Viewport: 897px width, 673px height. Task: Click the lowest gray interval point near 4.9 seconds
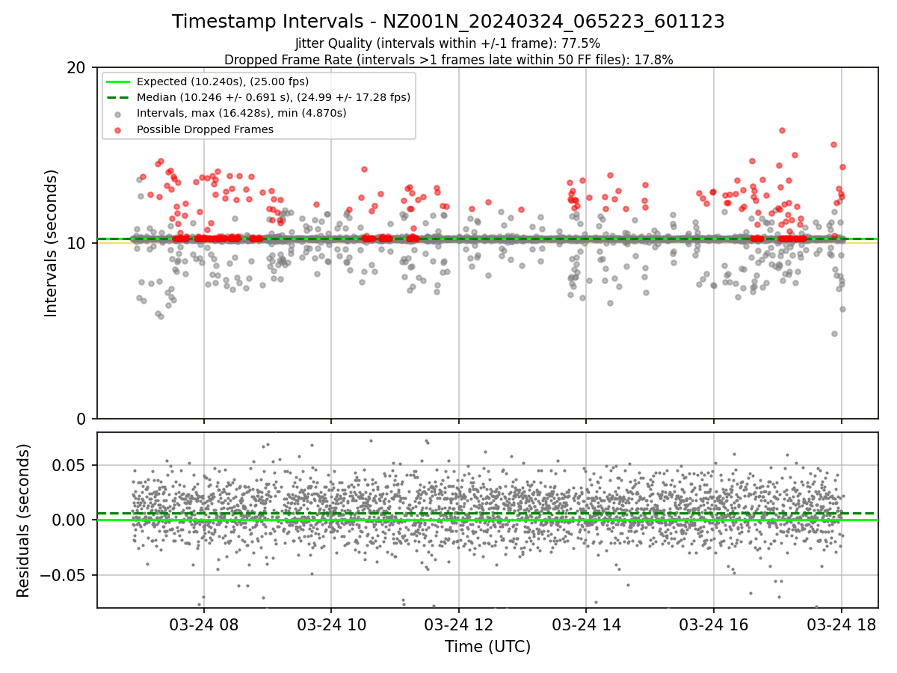pos(834,334)
